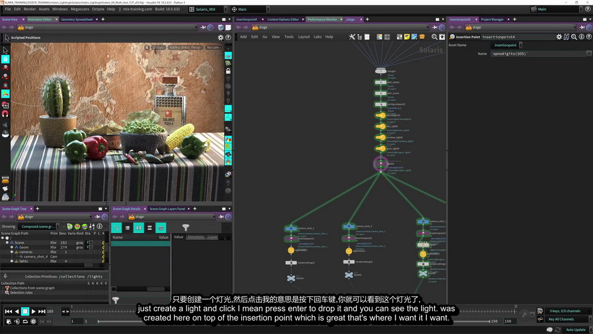Click the white padlock icon in viewport display options
Viewport: 593px width, 334px height.
[x=228, y=71]
